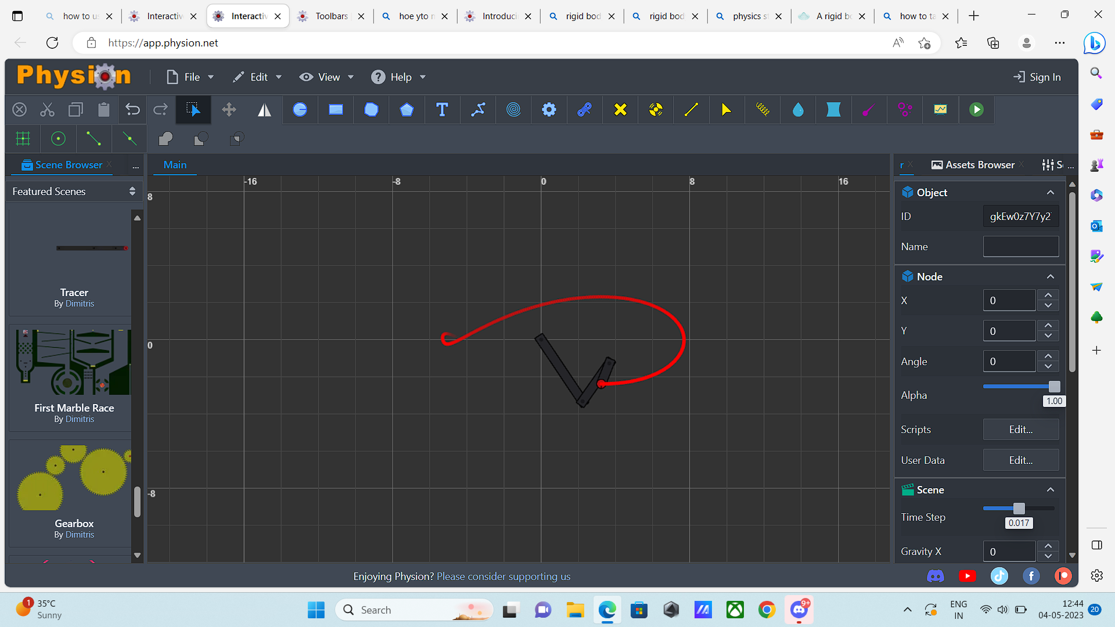This screenshot has height=627, width=1115.
Task: Click the Assets Browser tab
Action: click(x=980, y=165)
